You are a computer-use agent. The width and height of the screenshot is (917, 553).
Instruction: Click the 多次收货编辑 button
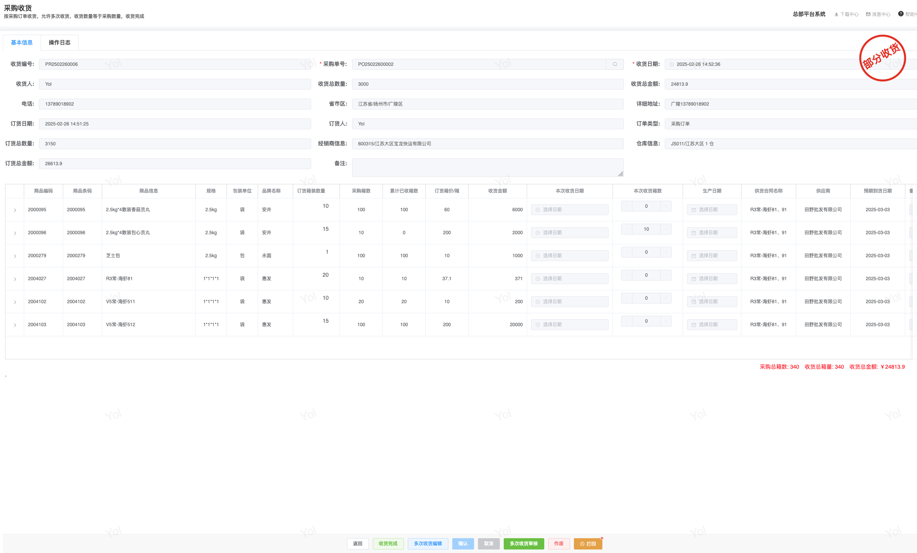click(428, 544)
